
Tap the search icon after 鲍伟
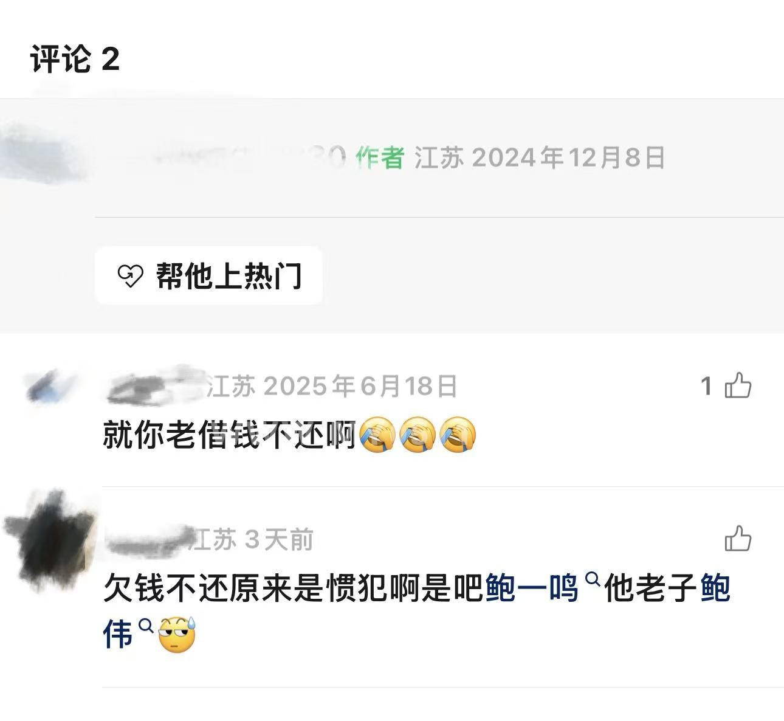(x=145, y=626)
